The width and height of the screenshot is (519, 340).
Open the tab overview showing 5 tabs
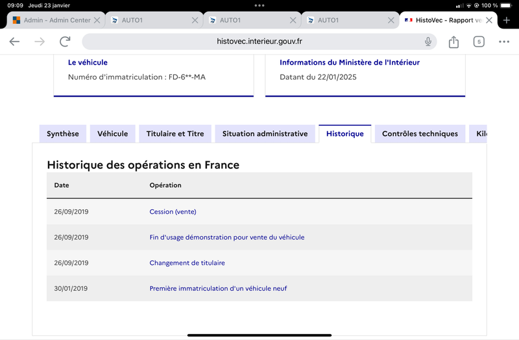coord(479,41)
